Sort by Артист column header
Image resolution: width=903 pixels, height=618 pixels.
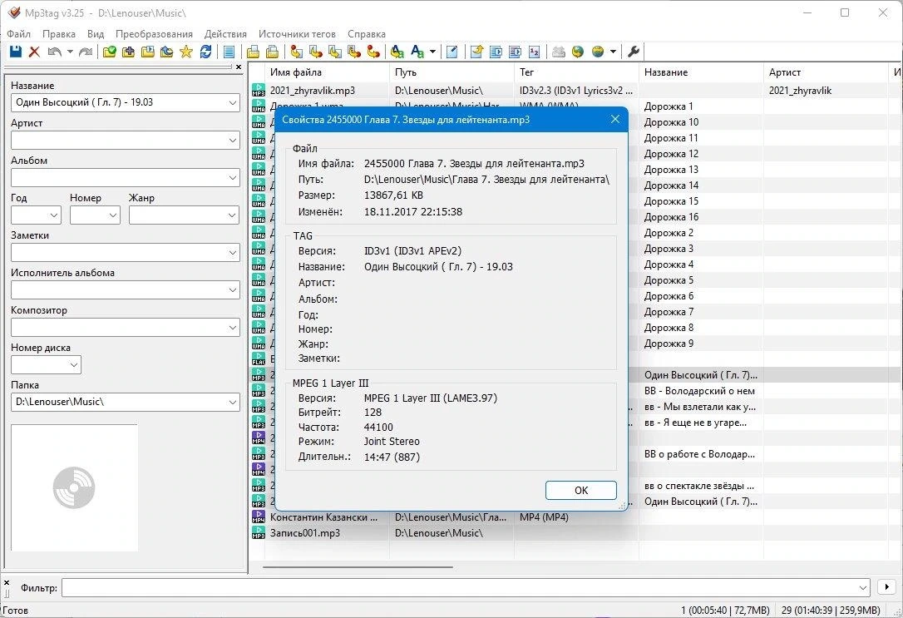click(x=825, y=72)
